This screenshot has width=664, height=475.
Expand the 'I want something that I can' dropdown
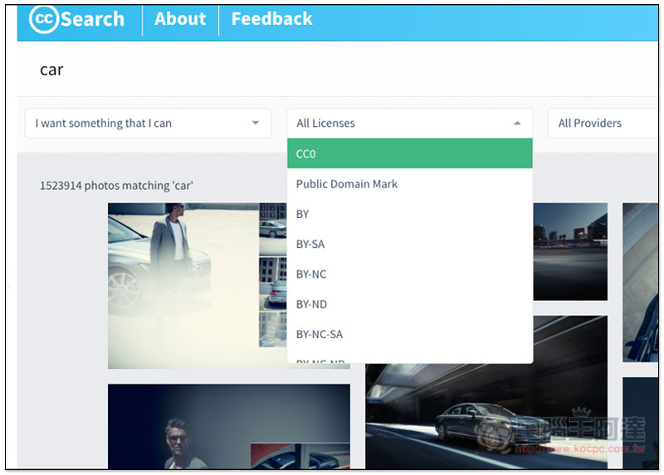[x=148, y=124]
